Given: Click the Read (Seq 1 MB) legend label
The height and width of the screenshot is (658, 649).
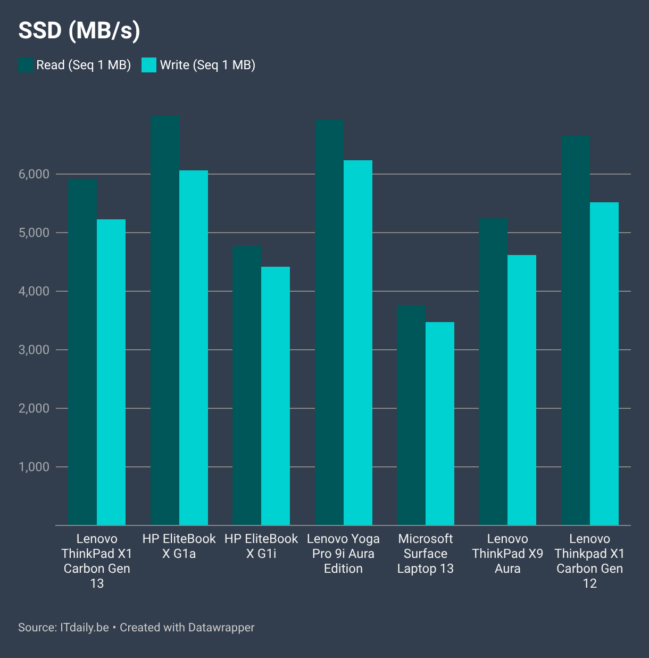Looking at the screenshot, I should point(84,65).
